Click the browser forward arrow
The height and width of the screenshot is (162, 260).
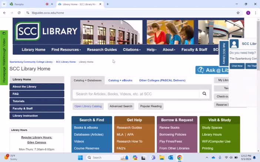pyautogui.click(x=11, y=13)
